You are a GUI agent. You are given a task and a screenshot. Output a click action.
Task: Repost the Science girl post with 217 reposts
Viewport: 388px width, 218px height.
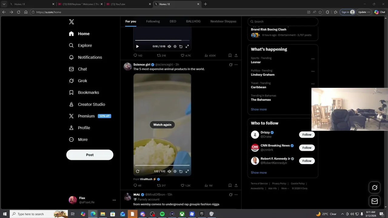pyautogui.click(x=161, y=185)
